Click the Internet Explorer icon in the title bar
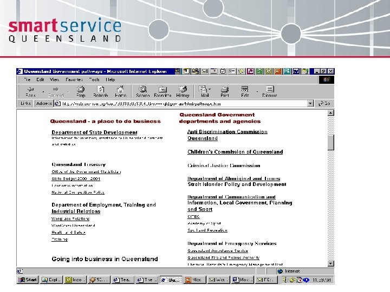 coord(19,71)
